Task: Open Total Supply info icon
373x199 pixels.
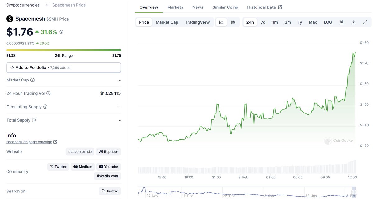Action: pyautogui.click(x=34, y=120)
